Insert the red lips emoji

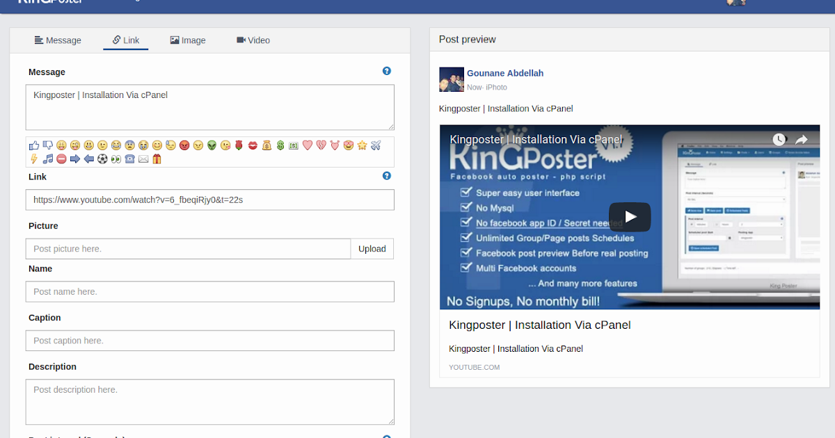coord(253,145)
